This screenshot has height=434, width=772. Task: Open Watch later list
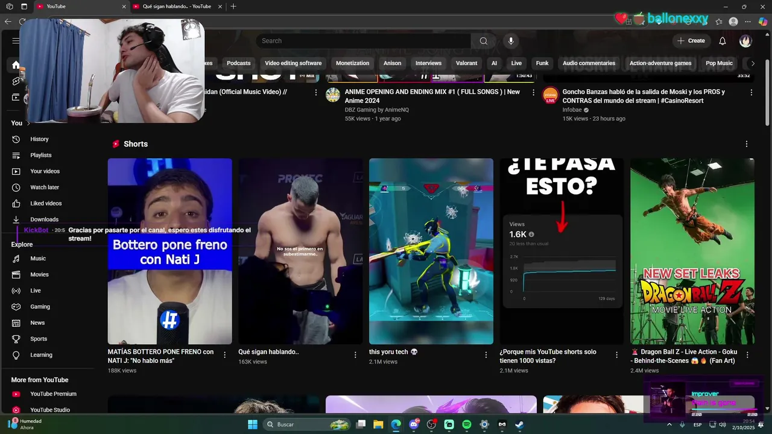45,187
